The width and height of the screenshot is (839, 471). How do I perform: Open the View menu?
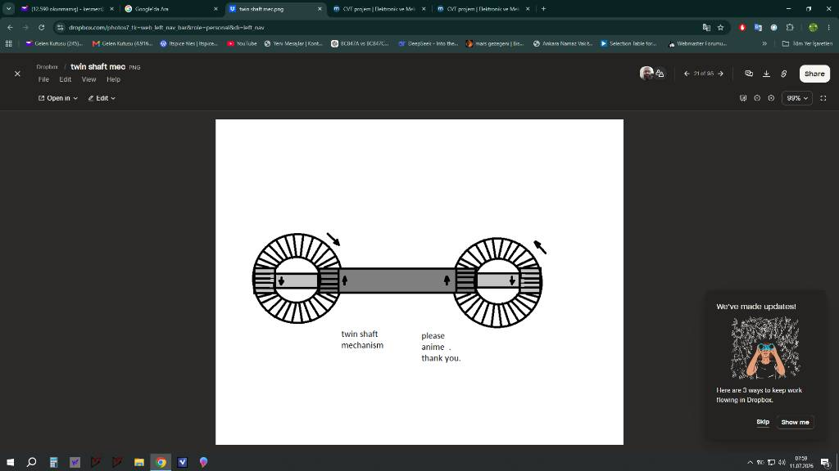tap(88, 79)
